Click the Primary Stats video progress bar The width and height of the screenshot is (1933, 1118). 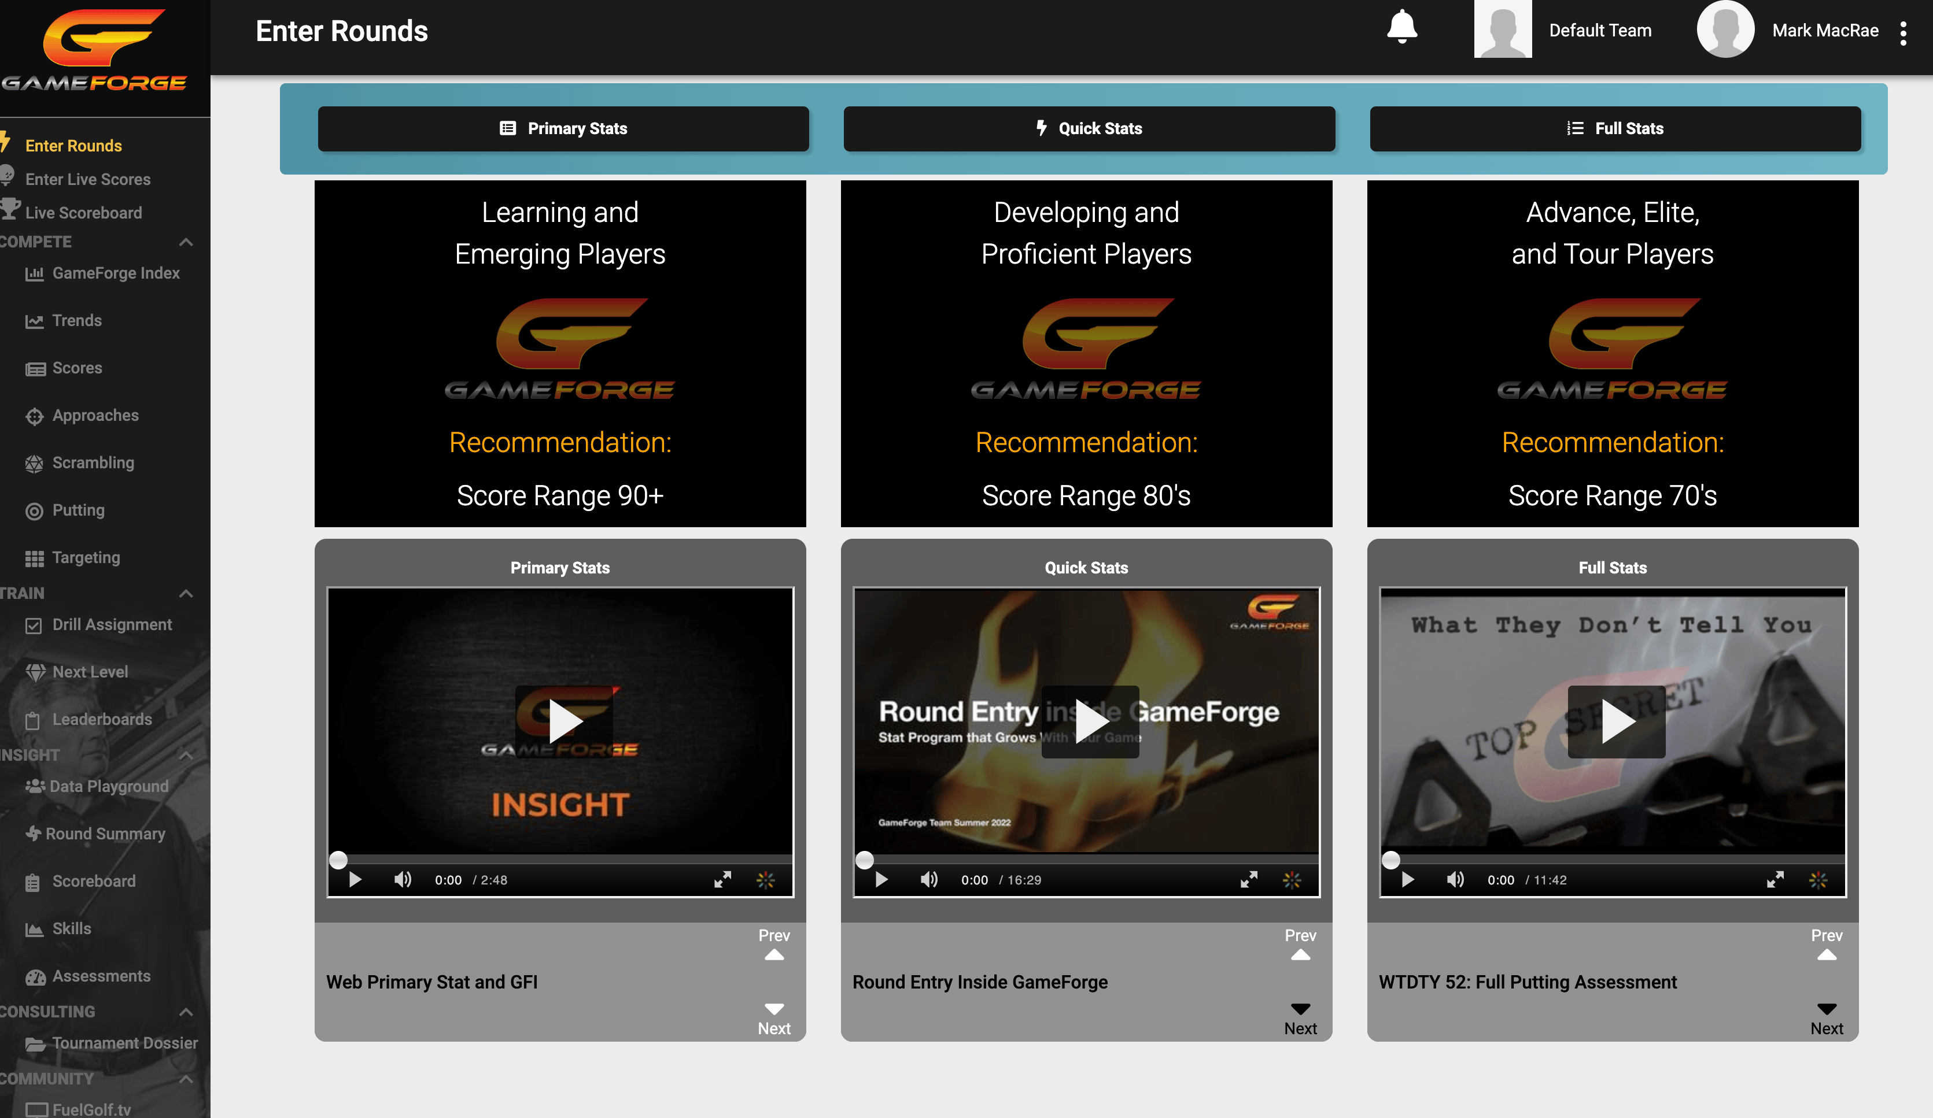pyautogui.click(x=560, y=860)
